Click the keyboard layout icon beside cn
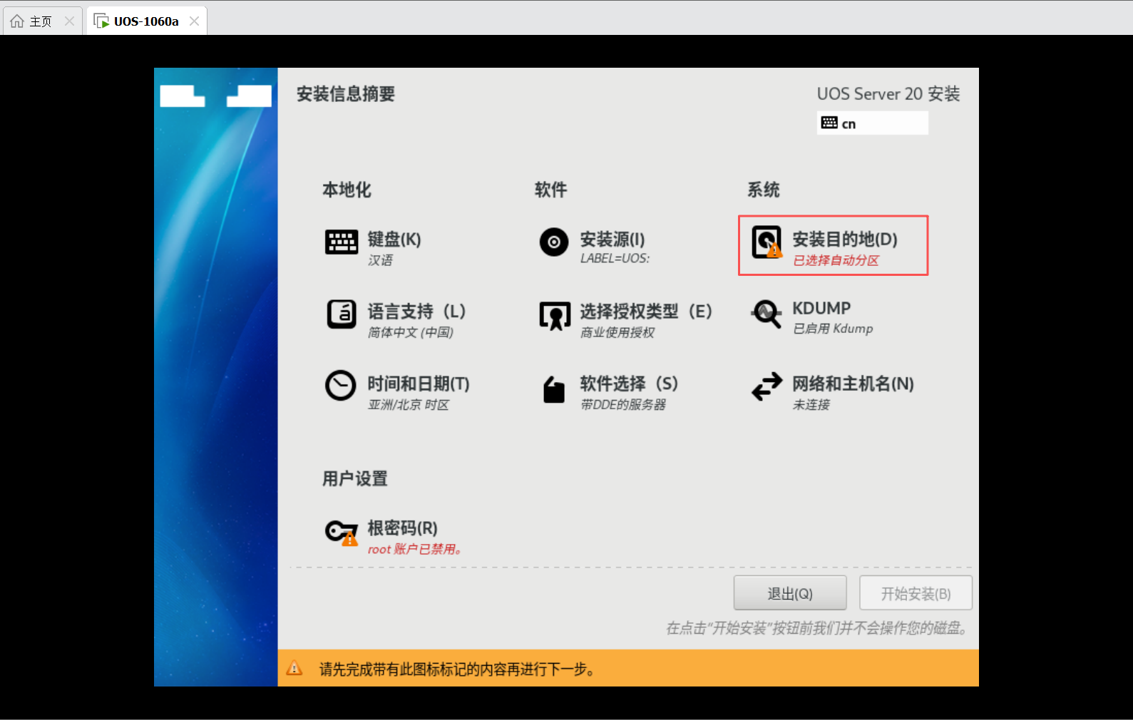The width and height of the screenshot is (1133, 720). pyautogui.click(x=829, y=123)
